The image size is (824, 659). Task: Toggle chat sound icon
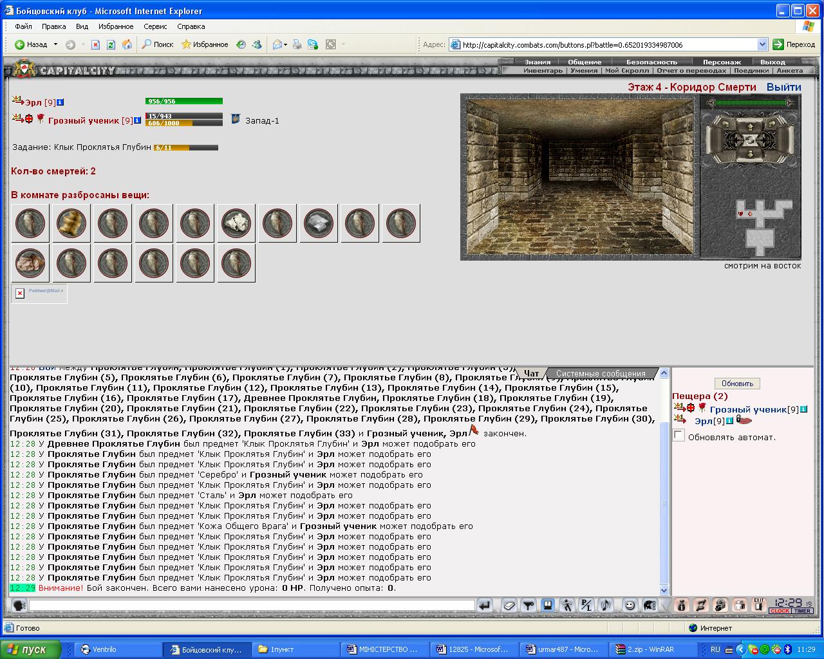pos(605,605)
